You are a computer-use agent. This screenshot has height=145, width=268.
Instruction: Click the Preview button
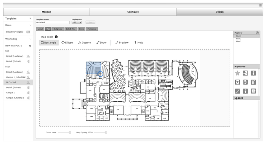[122, 43]
